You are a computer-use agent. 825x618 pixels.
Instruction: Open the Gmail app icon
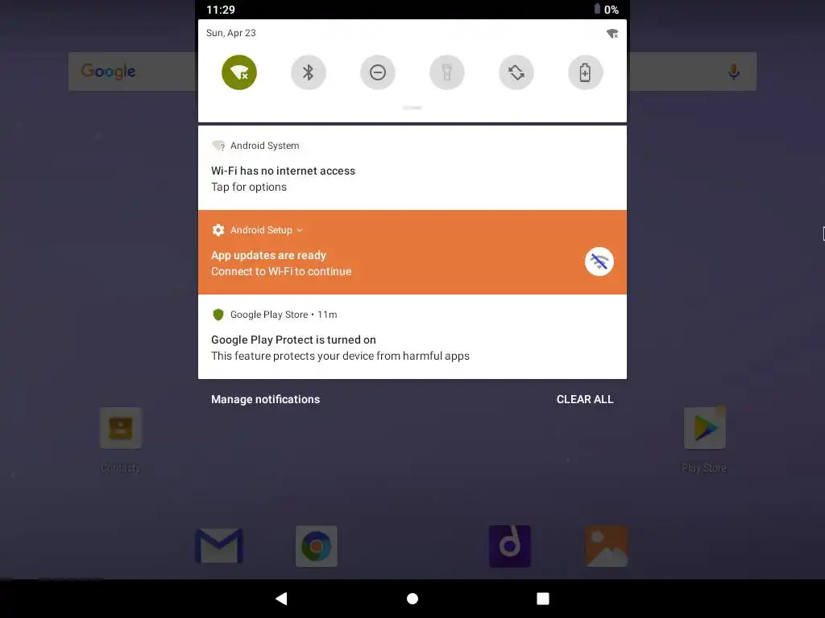(x=219, y=546)
